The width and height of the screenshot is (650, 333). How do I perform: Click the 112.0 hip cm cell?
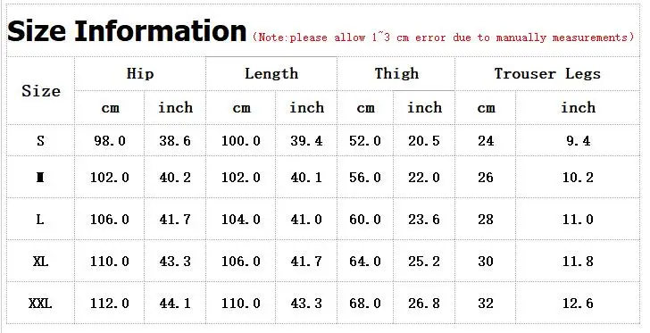110,304
